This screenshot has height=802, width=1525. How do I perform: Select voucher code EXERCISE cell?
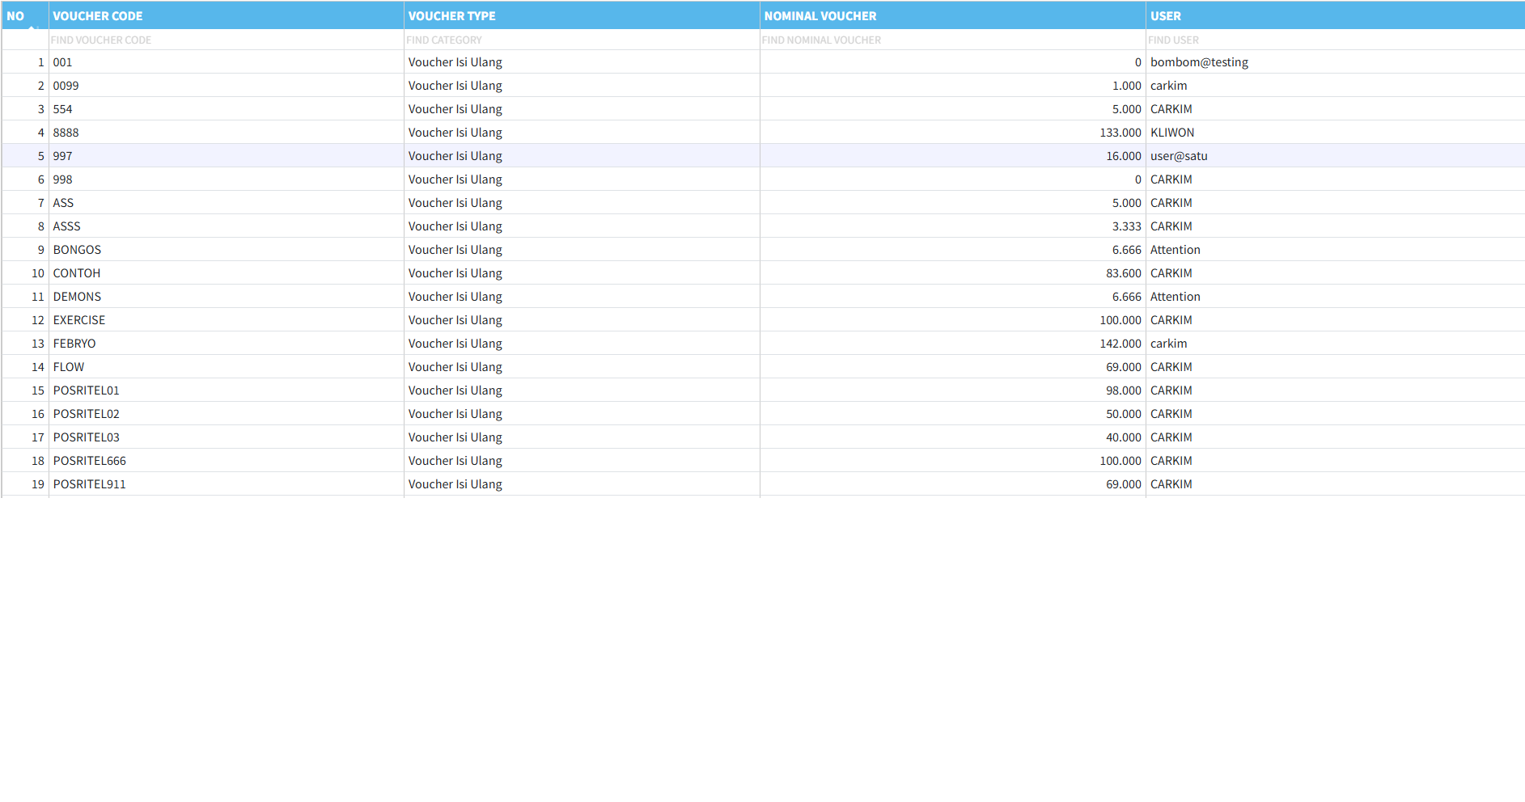[227, 320]
